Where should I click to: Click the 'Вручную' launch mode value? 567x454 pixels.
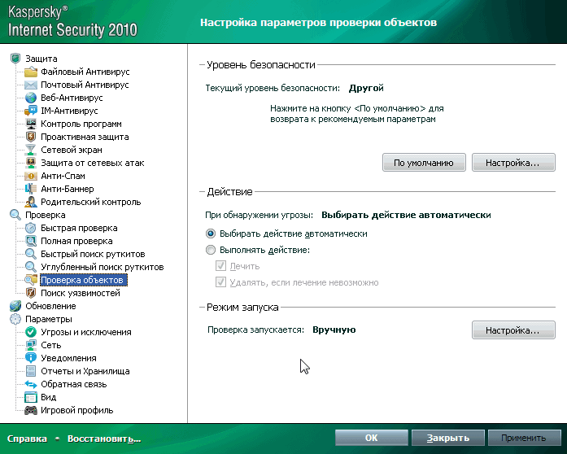pos(334,330)
